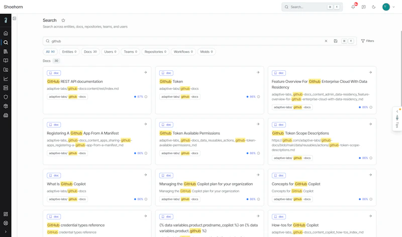
Task: Expand the Tips side panel
Action: (397, 118)
